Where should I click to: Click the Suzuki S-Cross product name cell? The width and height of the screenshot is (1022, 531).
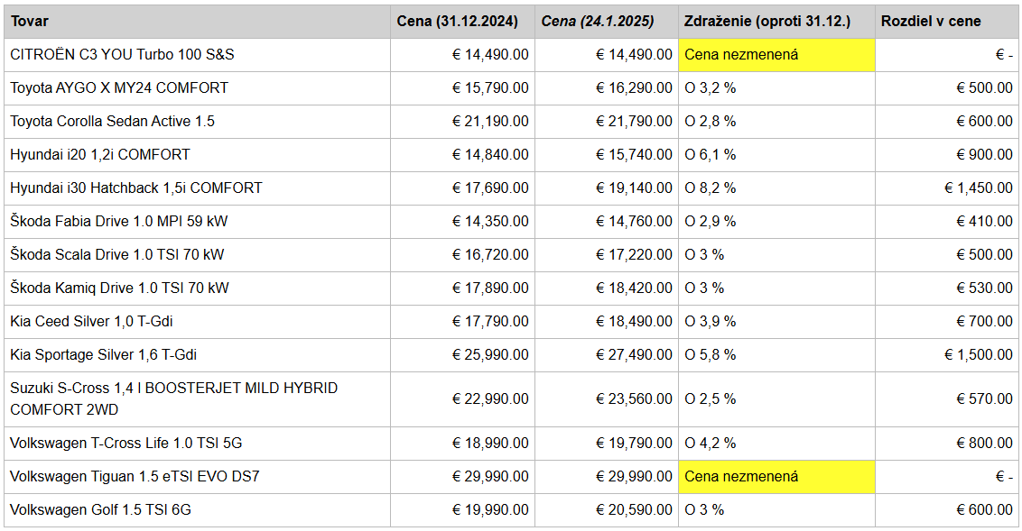(173, 398)
